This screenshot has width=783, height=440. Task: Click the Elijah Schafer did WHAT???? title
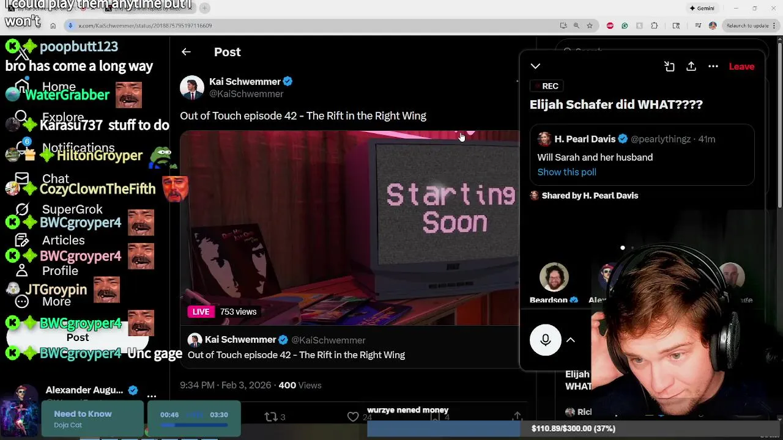click(616, 105)
